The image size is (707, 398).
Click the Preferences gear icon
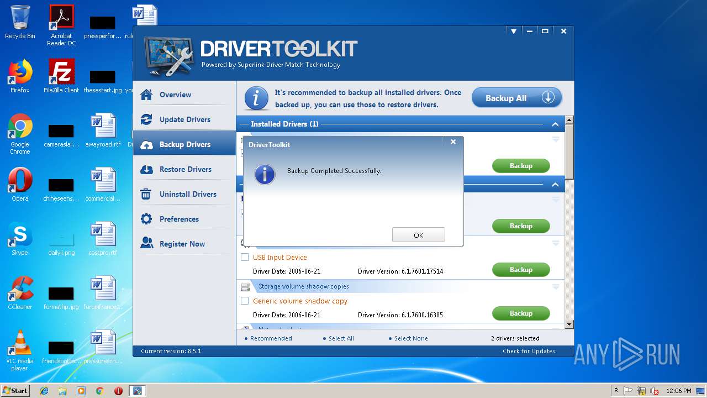(146, 219)
